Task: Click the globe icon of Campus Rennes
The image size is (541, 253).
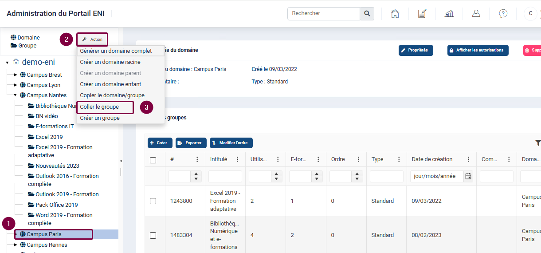Action: tap(23, 245)
